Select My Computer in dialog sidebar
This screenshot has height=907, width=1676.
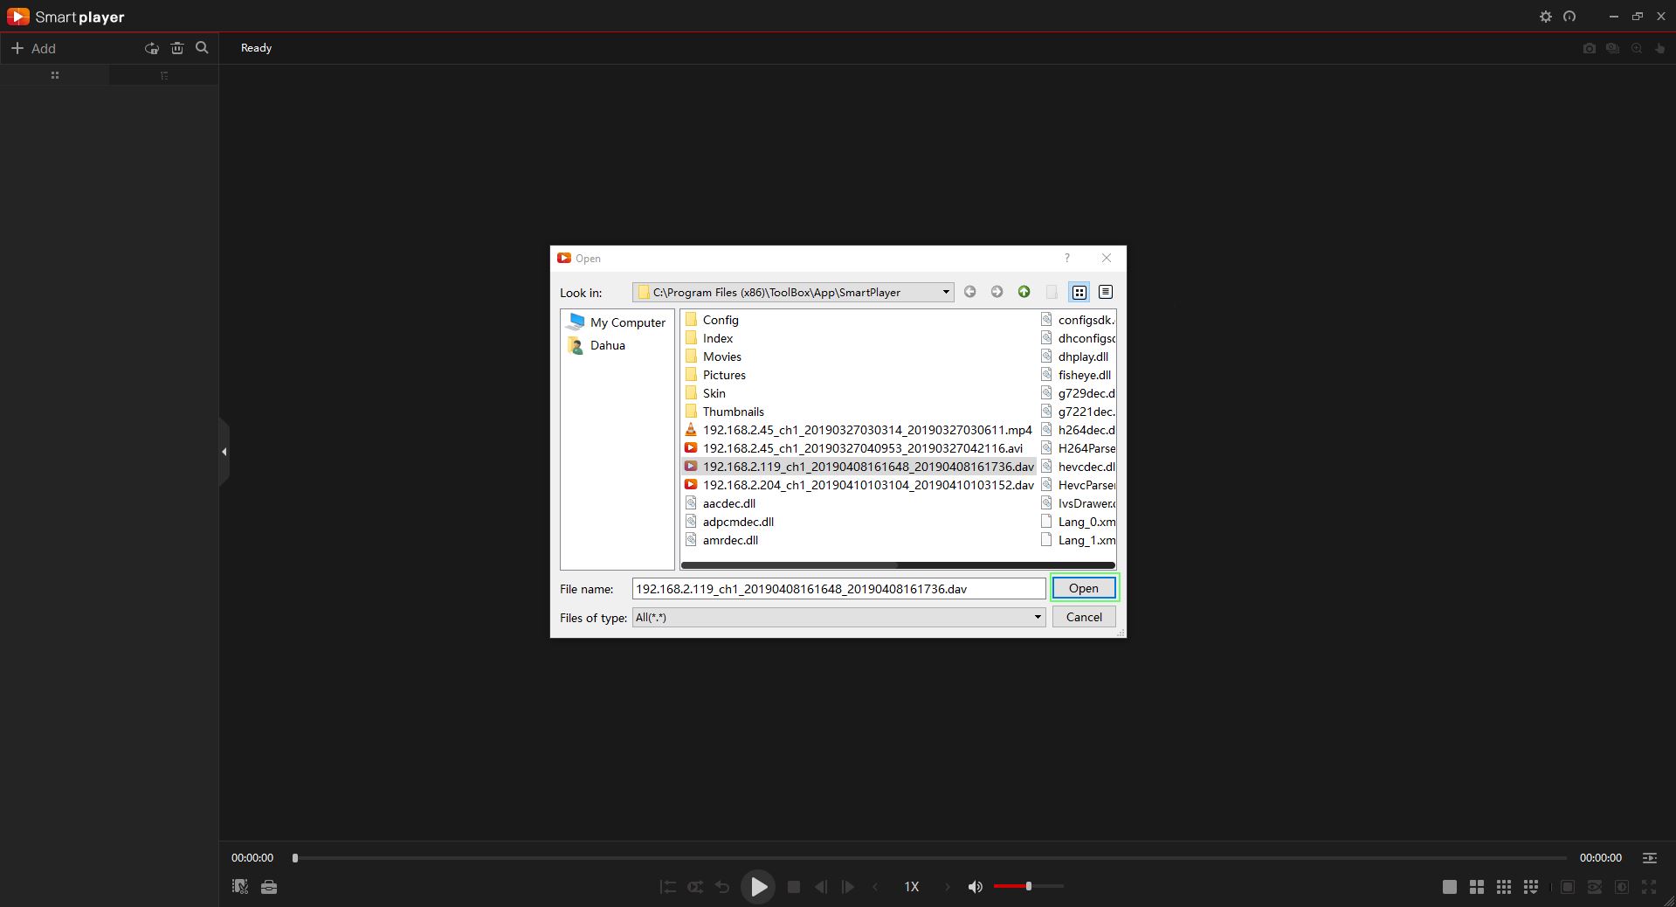click(x=626, y=322)
